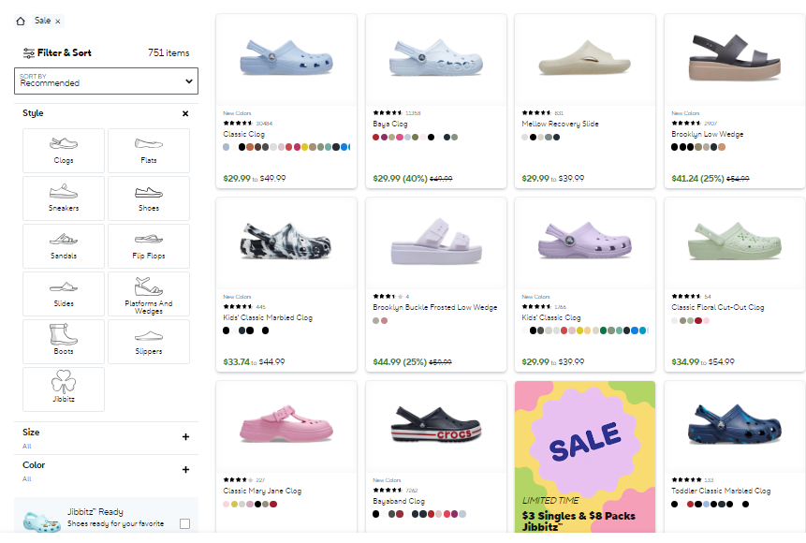Open the Baya Clog star rating reviews
The image size is (806, 543).
click(x=387, y=113)
